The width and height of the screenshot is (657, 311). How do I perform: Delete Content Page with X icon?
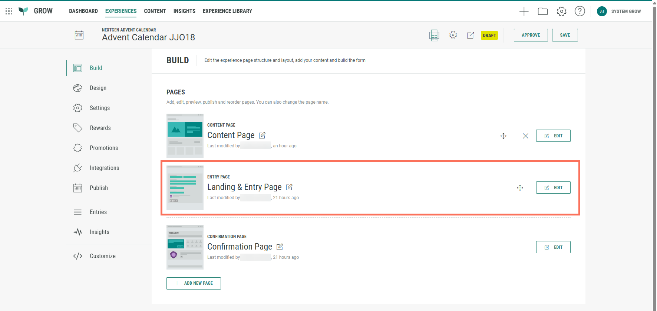525,136
